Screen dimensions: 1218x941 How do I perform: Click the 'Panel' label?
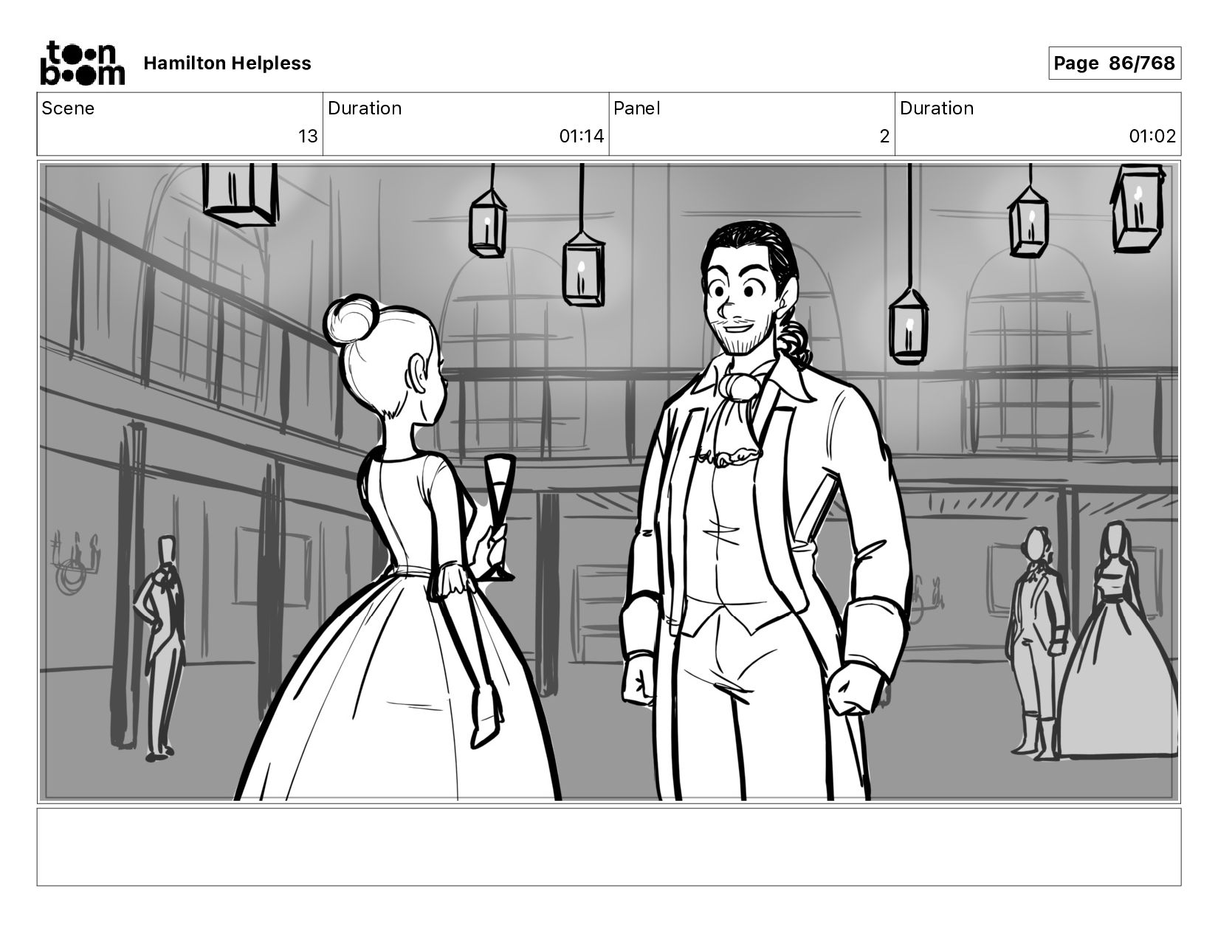[x=637, y=108]
